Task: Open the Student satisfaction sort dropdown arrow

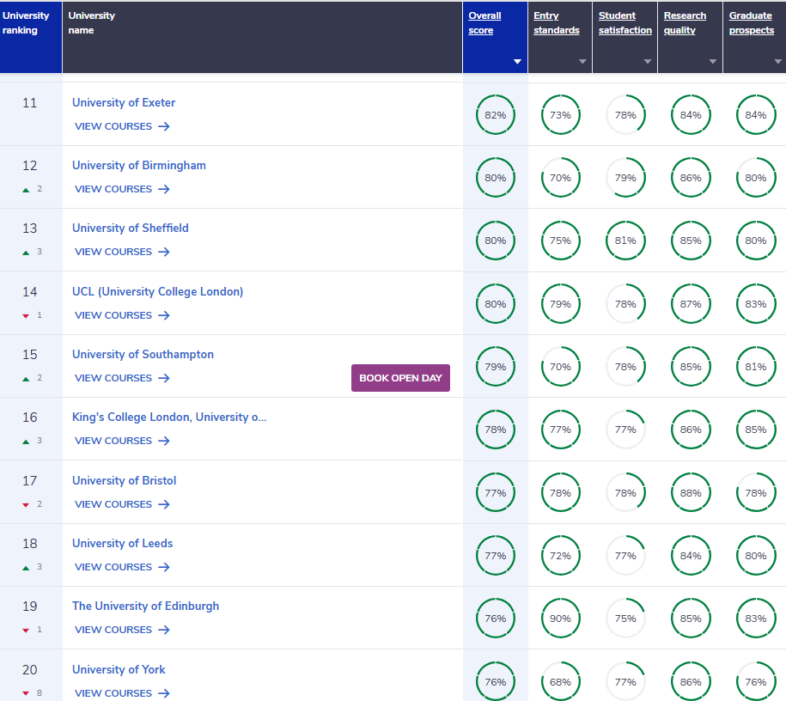Action: 648,62
